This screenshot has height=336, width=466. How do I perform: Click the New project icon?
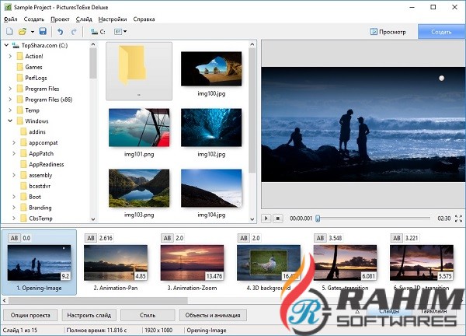(9, 32)
